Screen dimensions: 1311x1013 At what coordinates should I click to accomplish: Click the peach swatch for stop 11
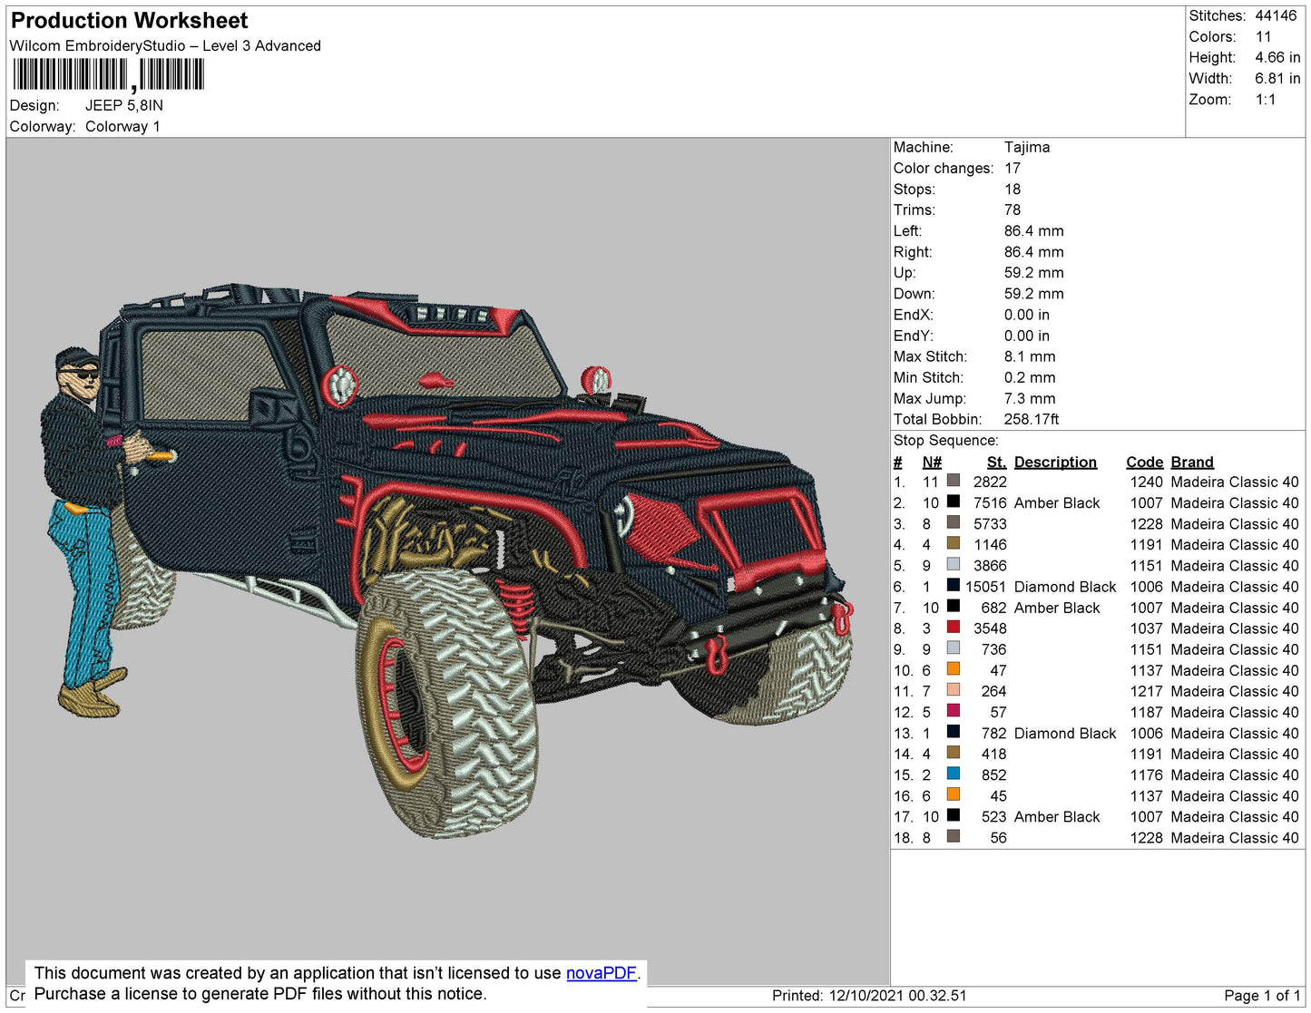(954, 690)
